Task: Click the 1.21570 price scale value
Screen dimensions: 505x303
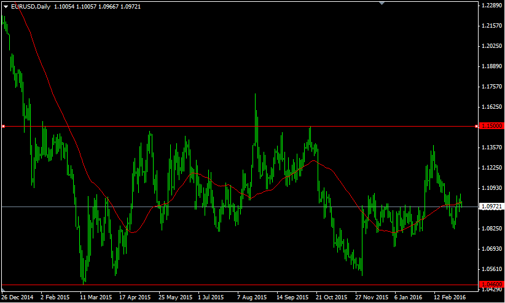Action: [492, 26]
